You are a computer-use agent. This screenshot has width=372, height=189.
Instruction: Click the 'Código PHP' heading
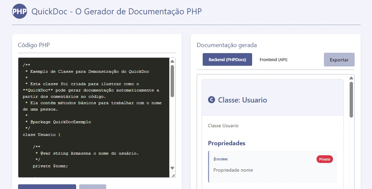pos(34,45)
